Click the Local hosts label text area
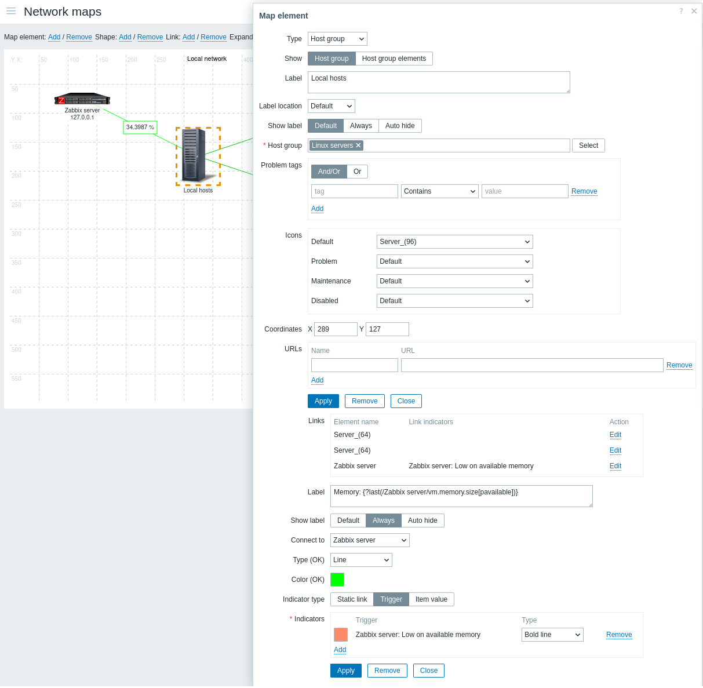 [439, 82]
